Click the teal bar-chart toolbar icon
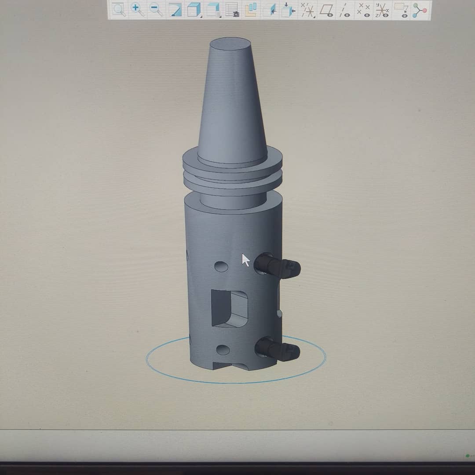Screen dimensions: 475x475 point(251,10)
